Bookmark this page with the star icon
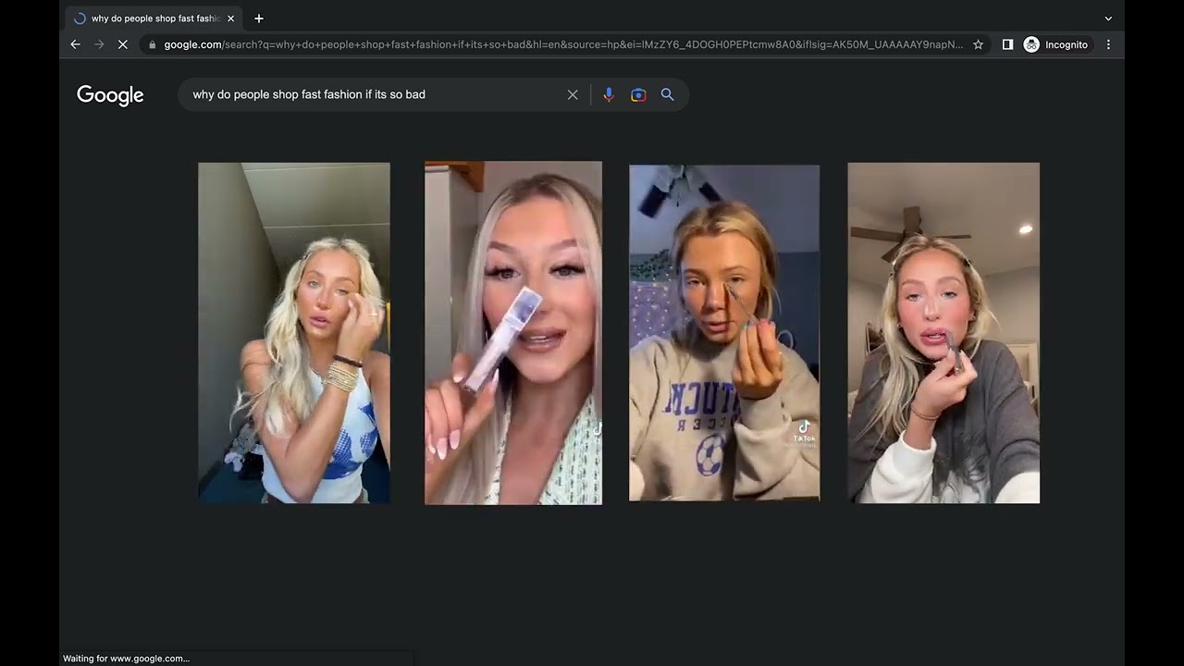 (x=978, y=44)
